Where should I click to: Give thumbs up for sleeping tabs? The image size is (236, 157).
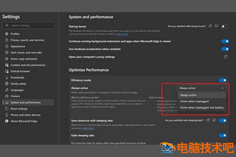208,120
